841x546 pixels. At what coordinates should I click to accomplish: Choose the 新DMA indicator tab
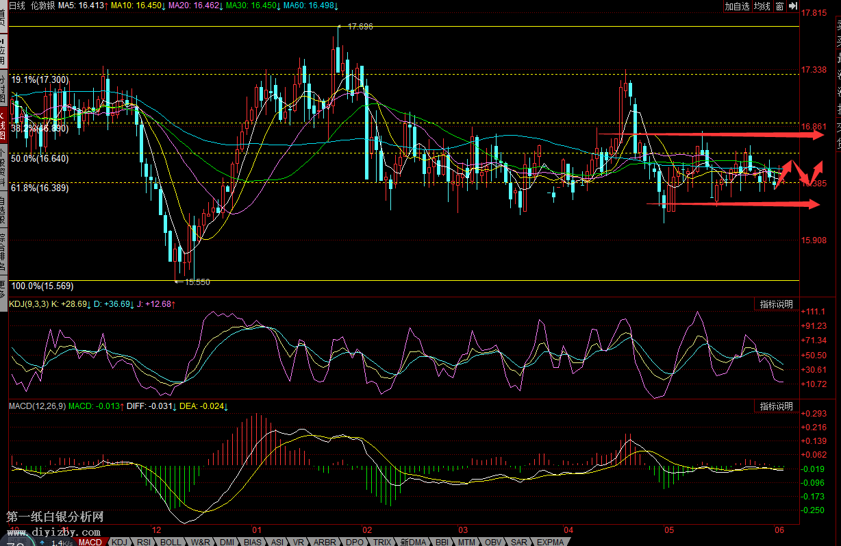[x=414, y=542]
